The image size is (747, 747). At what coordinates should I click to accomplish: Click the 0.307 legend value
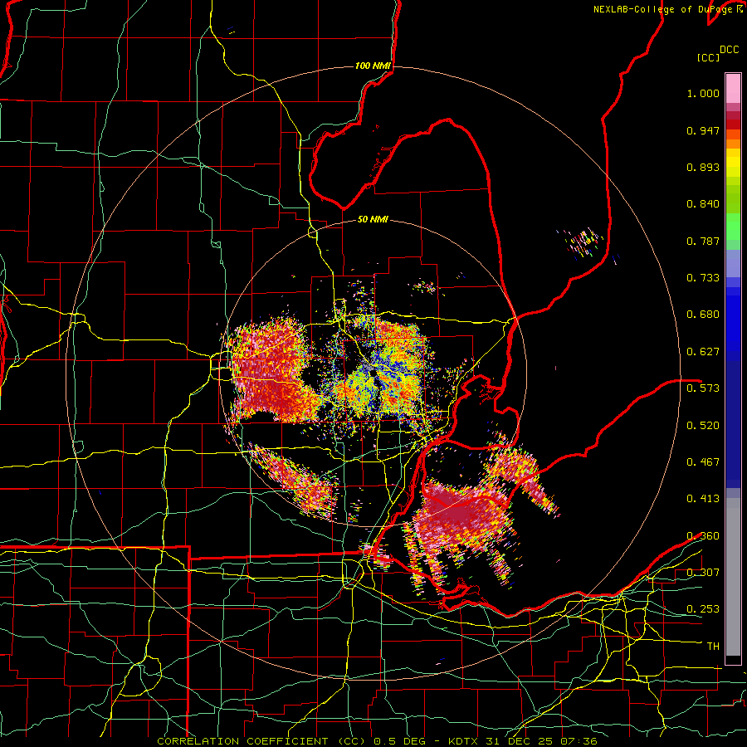(x=703, y=573)
